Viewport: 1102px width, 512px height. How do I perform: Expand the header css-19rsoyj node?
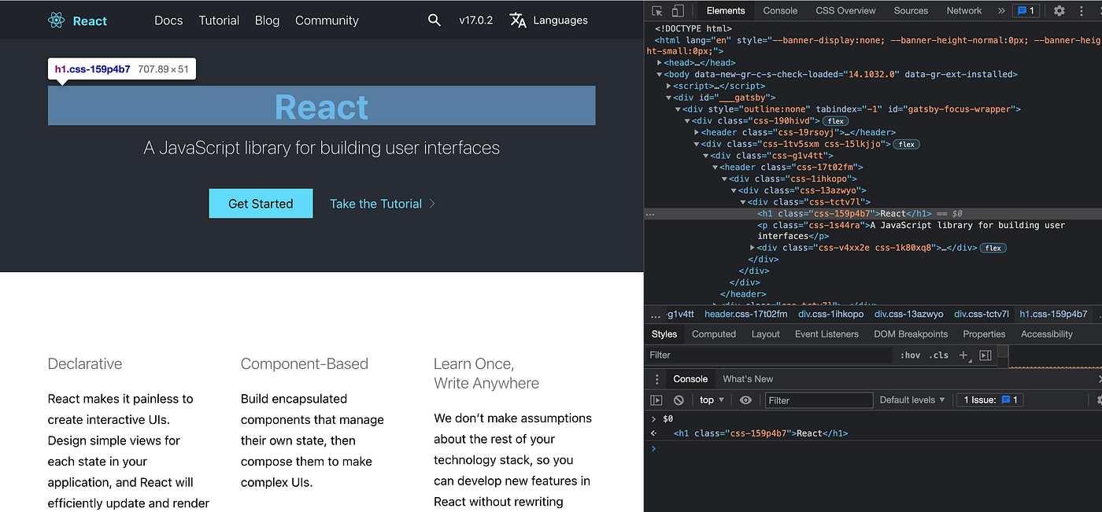(x=697, y=133)
